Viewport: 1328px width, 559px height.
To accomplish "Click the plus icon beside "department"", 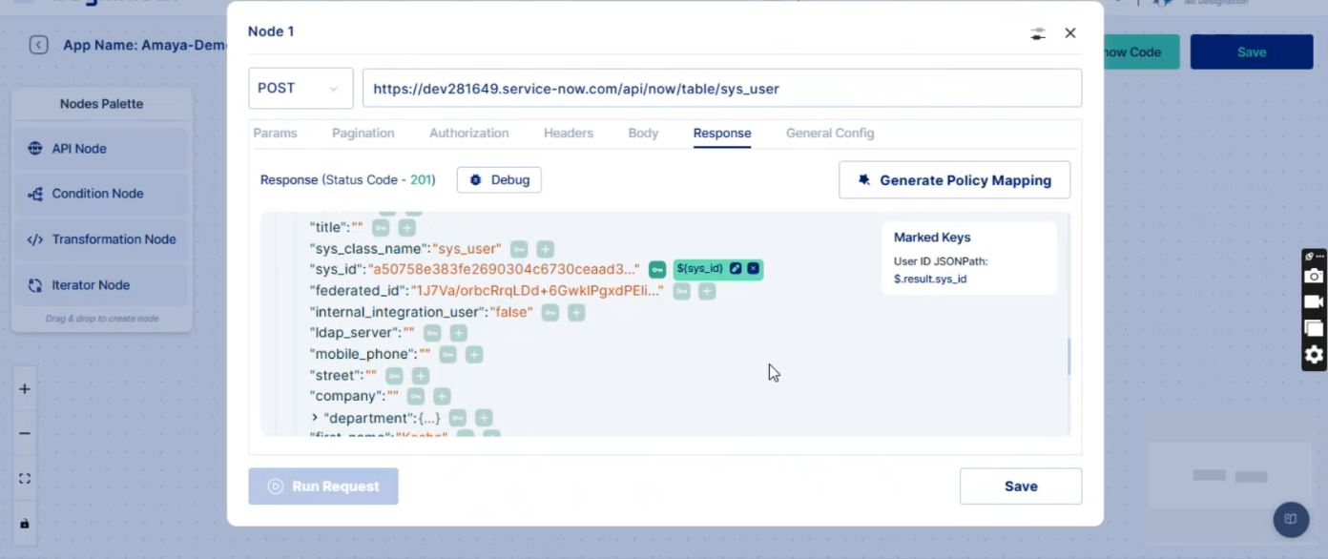I will click(x=484, y=418).
